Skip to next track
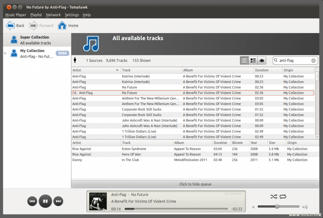 [x=58, y=201]
